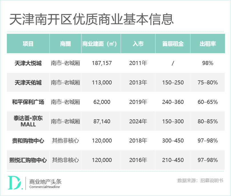This screenshot has width=231, height=196.
Task: Click the 2024年 opening year
Action: coord(138,121)
